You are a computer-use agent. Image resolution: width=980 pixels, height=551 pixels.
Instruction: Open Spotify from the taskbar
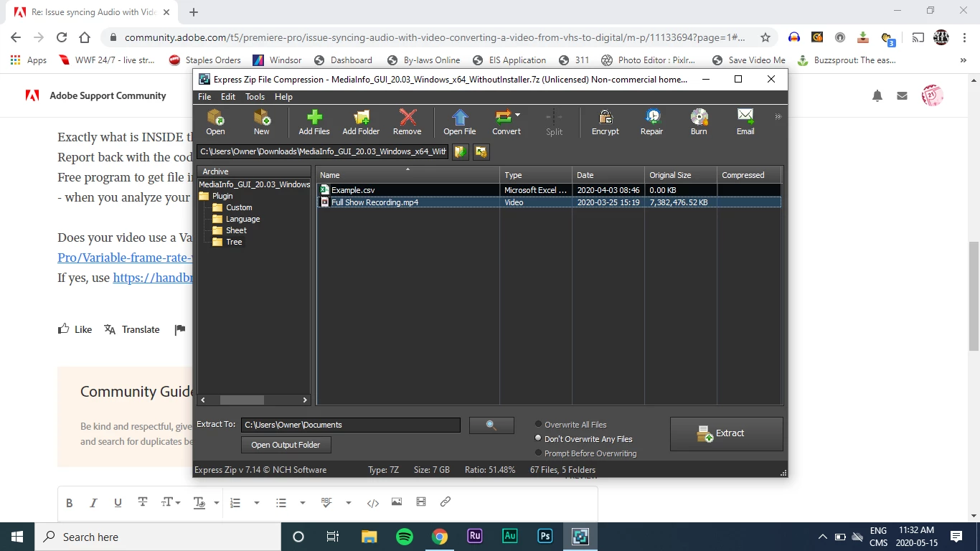(x=404, y=536)
